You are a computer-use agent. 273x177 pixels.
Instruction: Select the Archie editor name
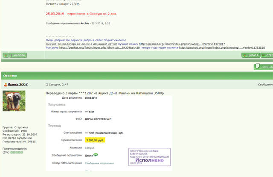(84, 24)
